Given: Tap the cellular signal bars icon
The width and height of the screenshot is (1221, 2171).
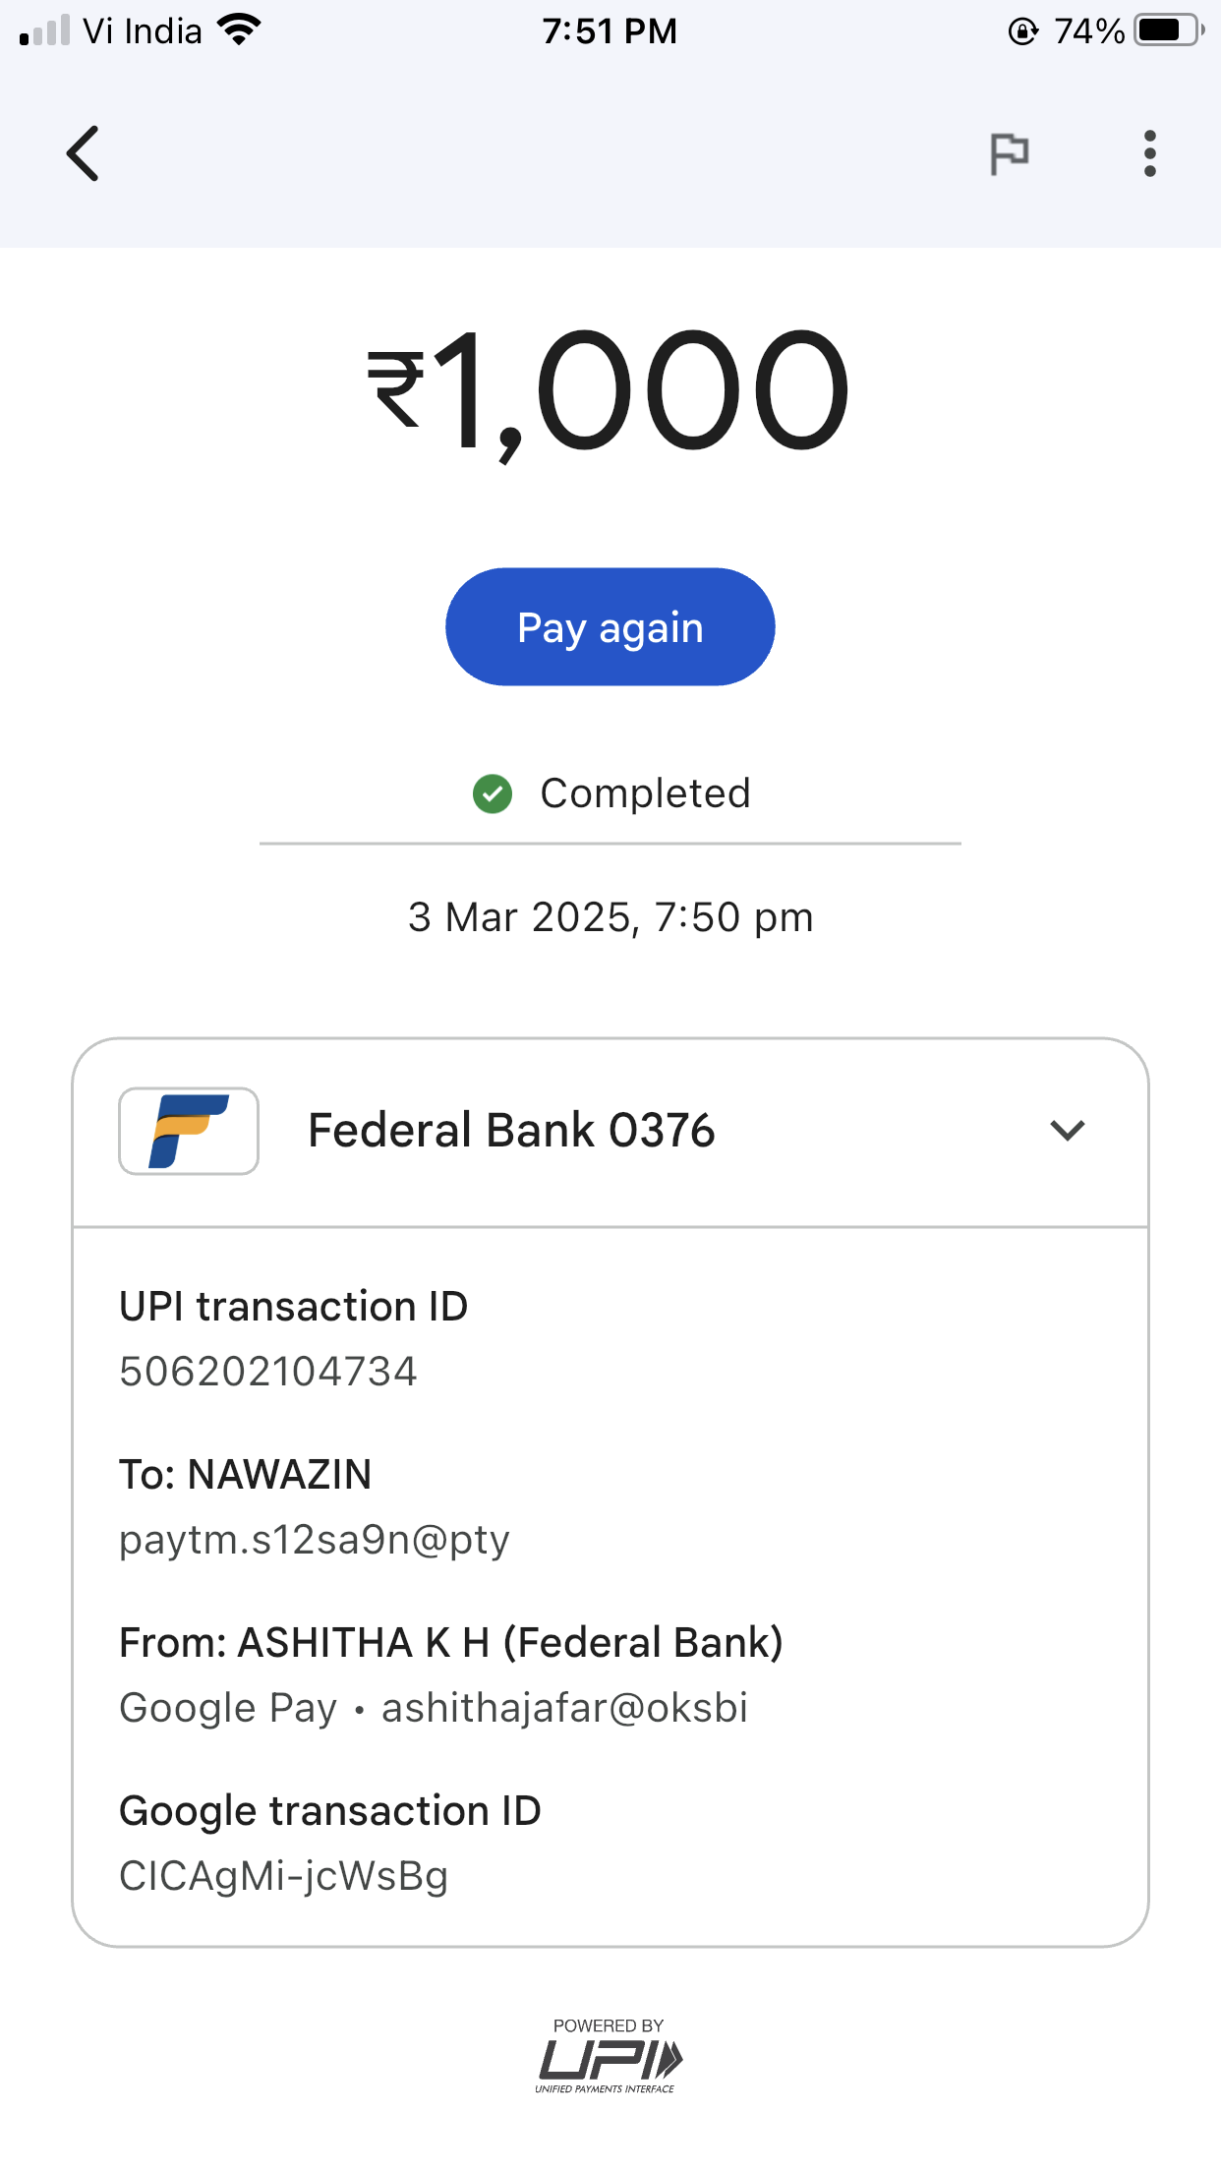Looking at the screenshot, I should [x=45, y=30].
